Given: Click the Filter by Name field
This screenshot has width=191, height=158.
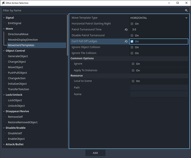Looking at the screenshot, I should (92, 10).
